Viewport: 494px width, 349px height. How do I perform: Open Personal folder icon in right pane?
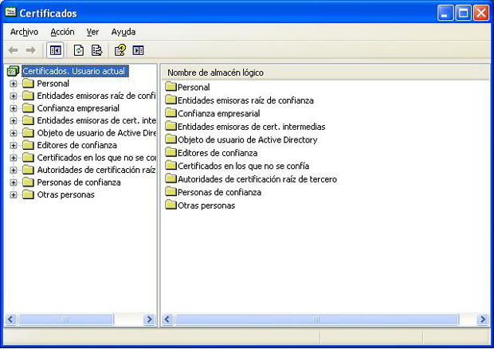(171, 87)
